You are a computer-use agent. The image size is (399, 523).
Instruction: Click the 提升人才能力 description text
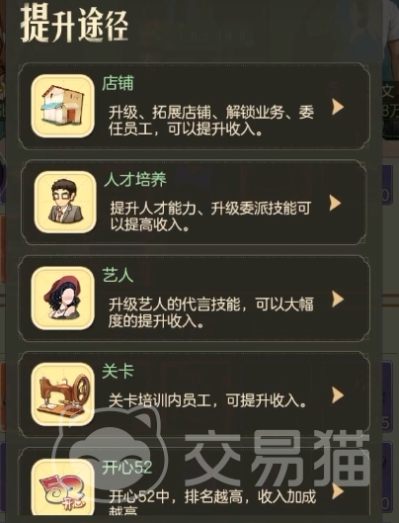[210, 217]
